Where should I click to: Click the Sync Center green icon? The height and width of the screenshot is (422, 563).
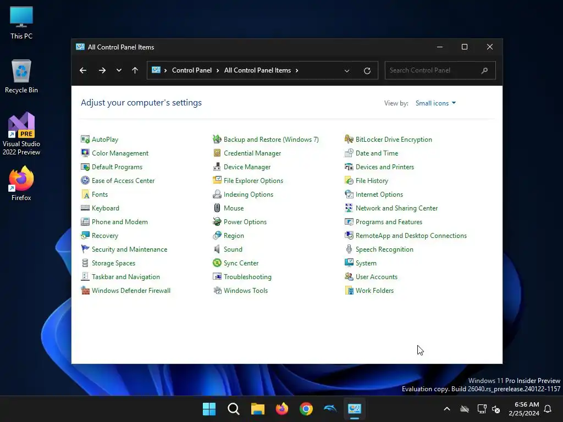click(217, 263)
